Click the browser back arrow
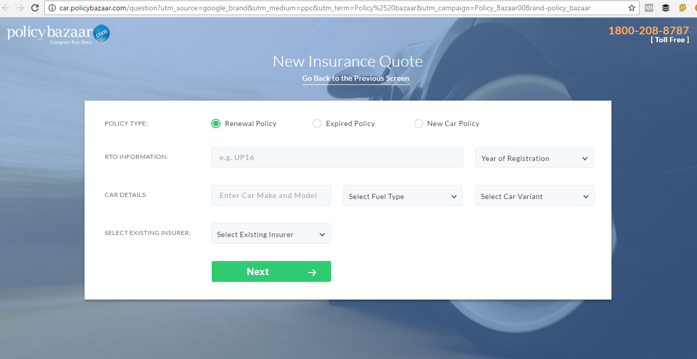This screenshot has width=697, height=359. click(6, 8)
